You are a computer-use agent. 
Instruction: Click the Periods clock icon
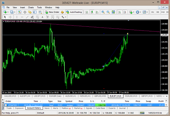[137, 12]
